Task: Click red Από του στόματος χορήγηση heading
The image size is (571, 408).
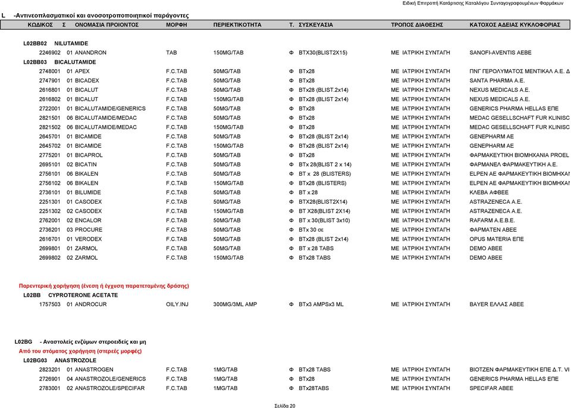Action: [80, 351]
